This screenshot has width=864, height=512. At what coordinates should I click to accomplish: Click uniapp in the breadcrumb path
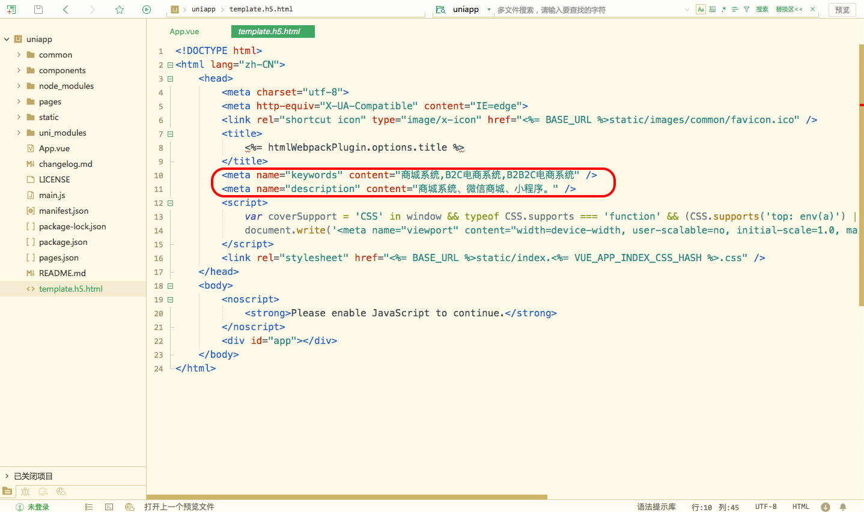[204, 10]
